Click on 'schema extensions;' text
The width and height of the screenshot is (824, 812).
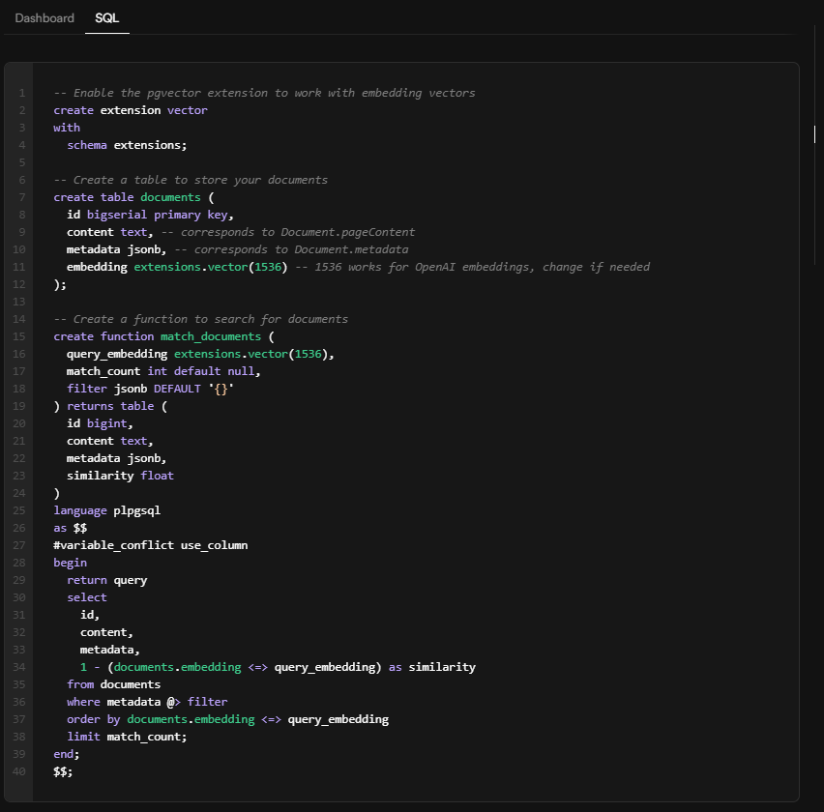126,145
